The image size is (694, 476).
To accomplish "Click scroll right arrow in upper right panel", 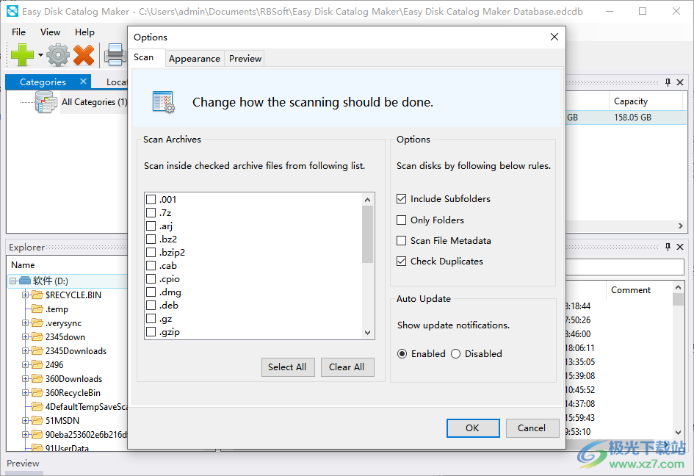I will point(680,226).
